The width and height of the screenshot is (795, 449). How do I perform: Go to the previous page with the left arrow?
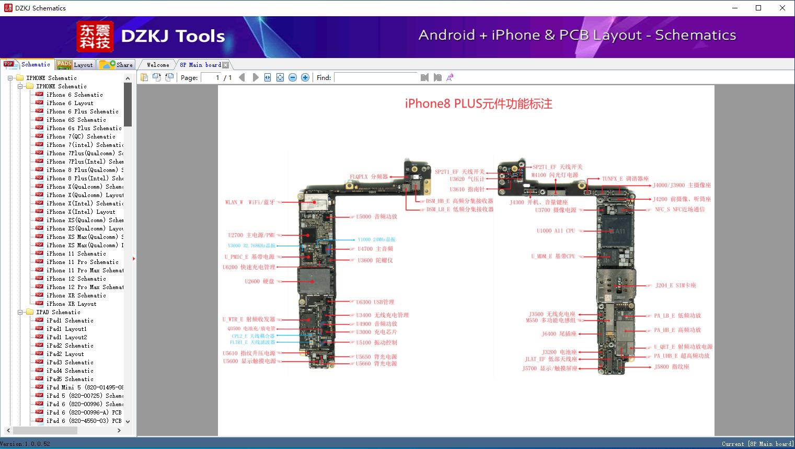click(x=242, y=77)
